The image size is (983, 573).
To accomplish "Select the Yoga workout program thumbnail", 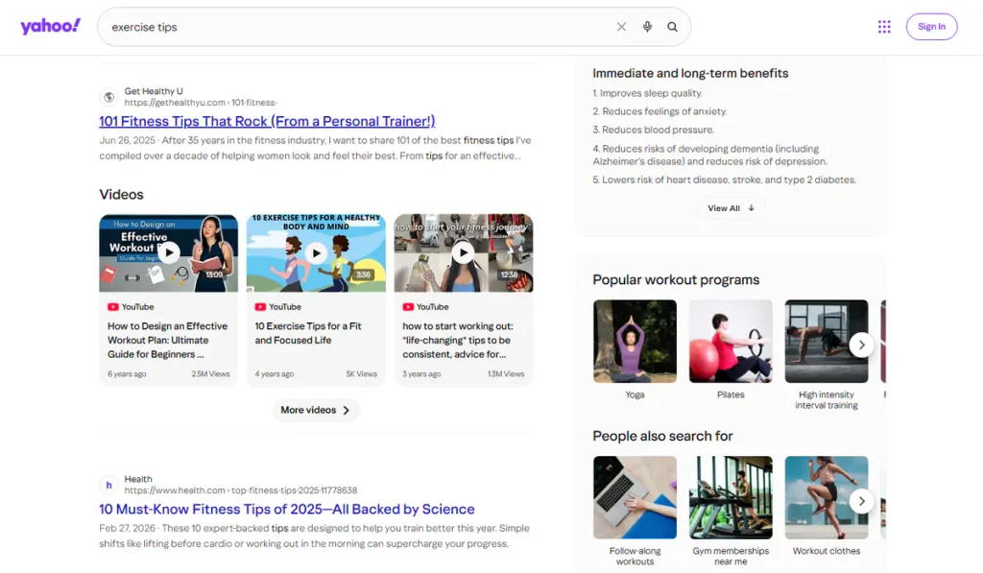I will click(635, 341).
